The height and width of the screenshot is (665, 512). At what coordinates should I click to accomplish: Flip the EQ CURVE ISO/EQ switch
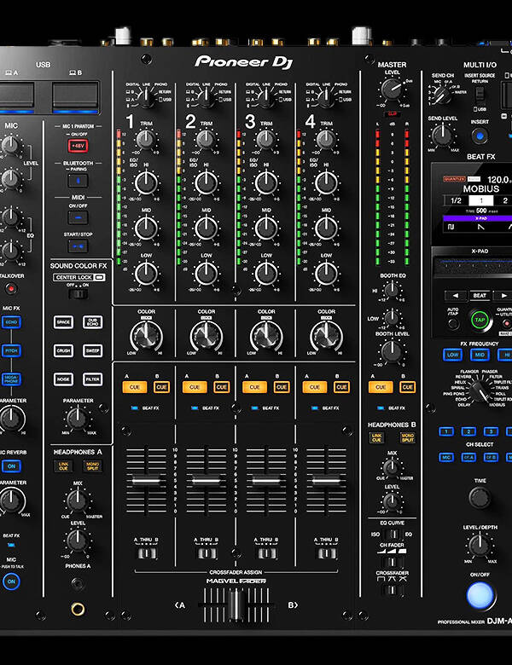(x=393, y=534)
